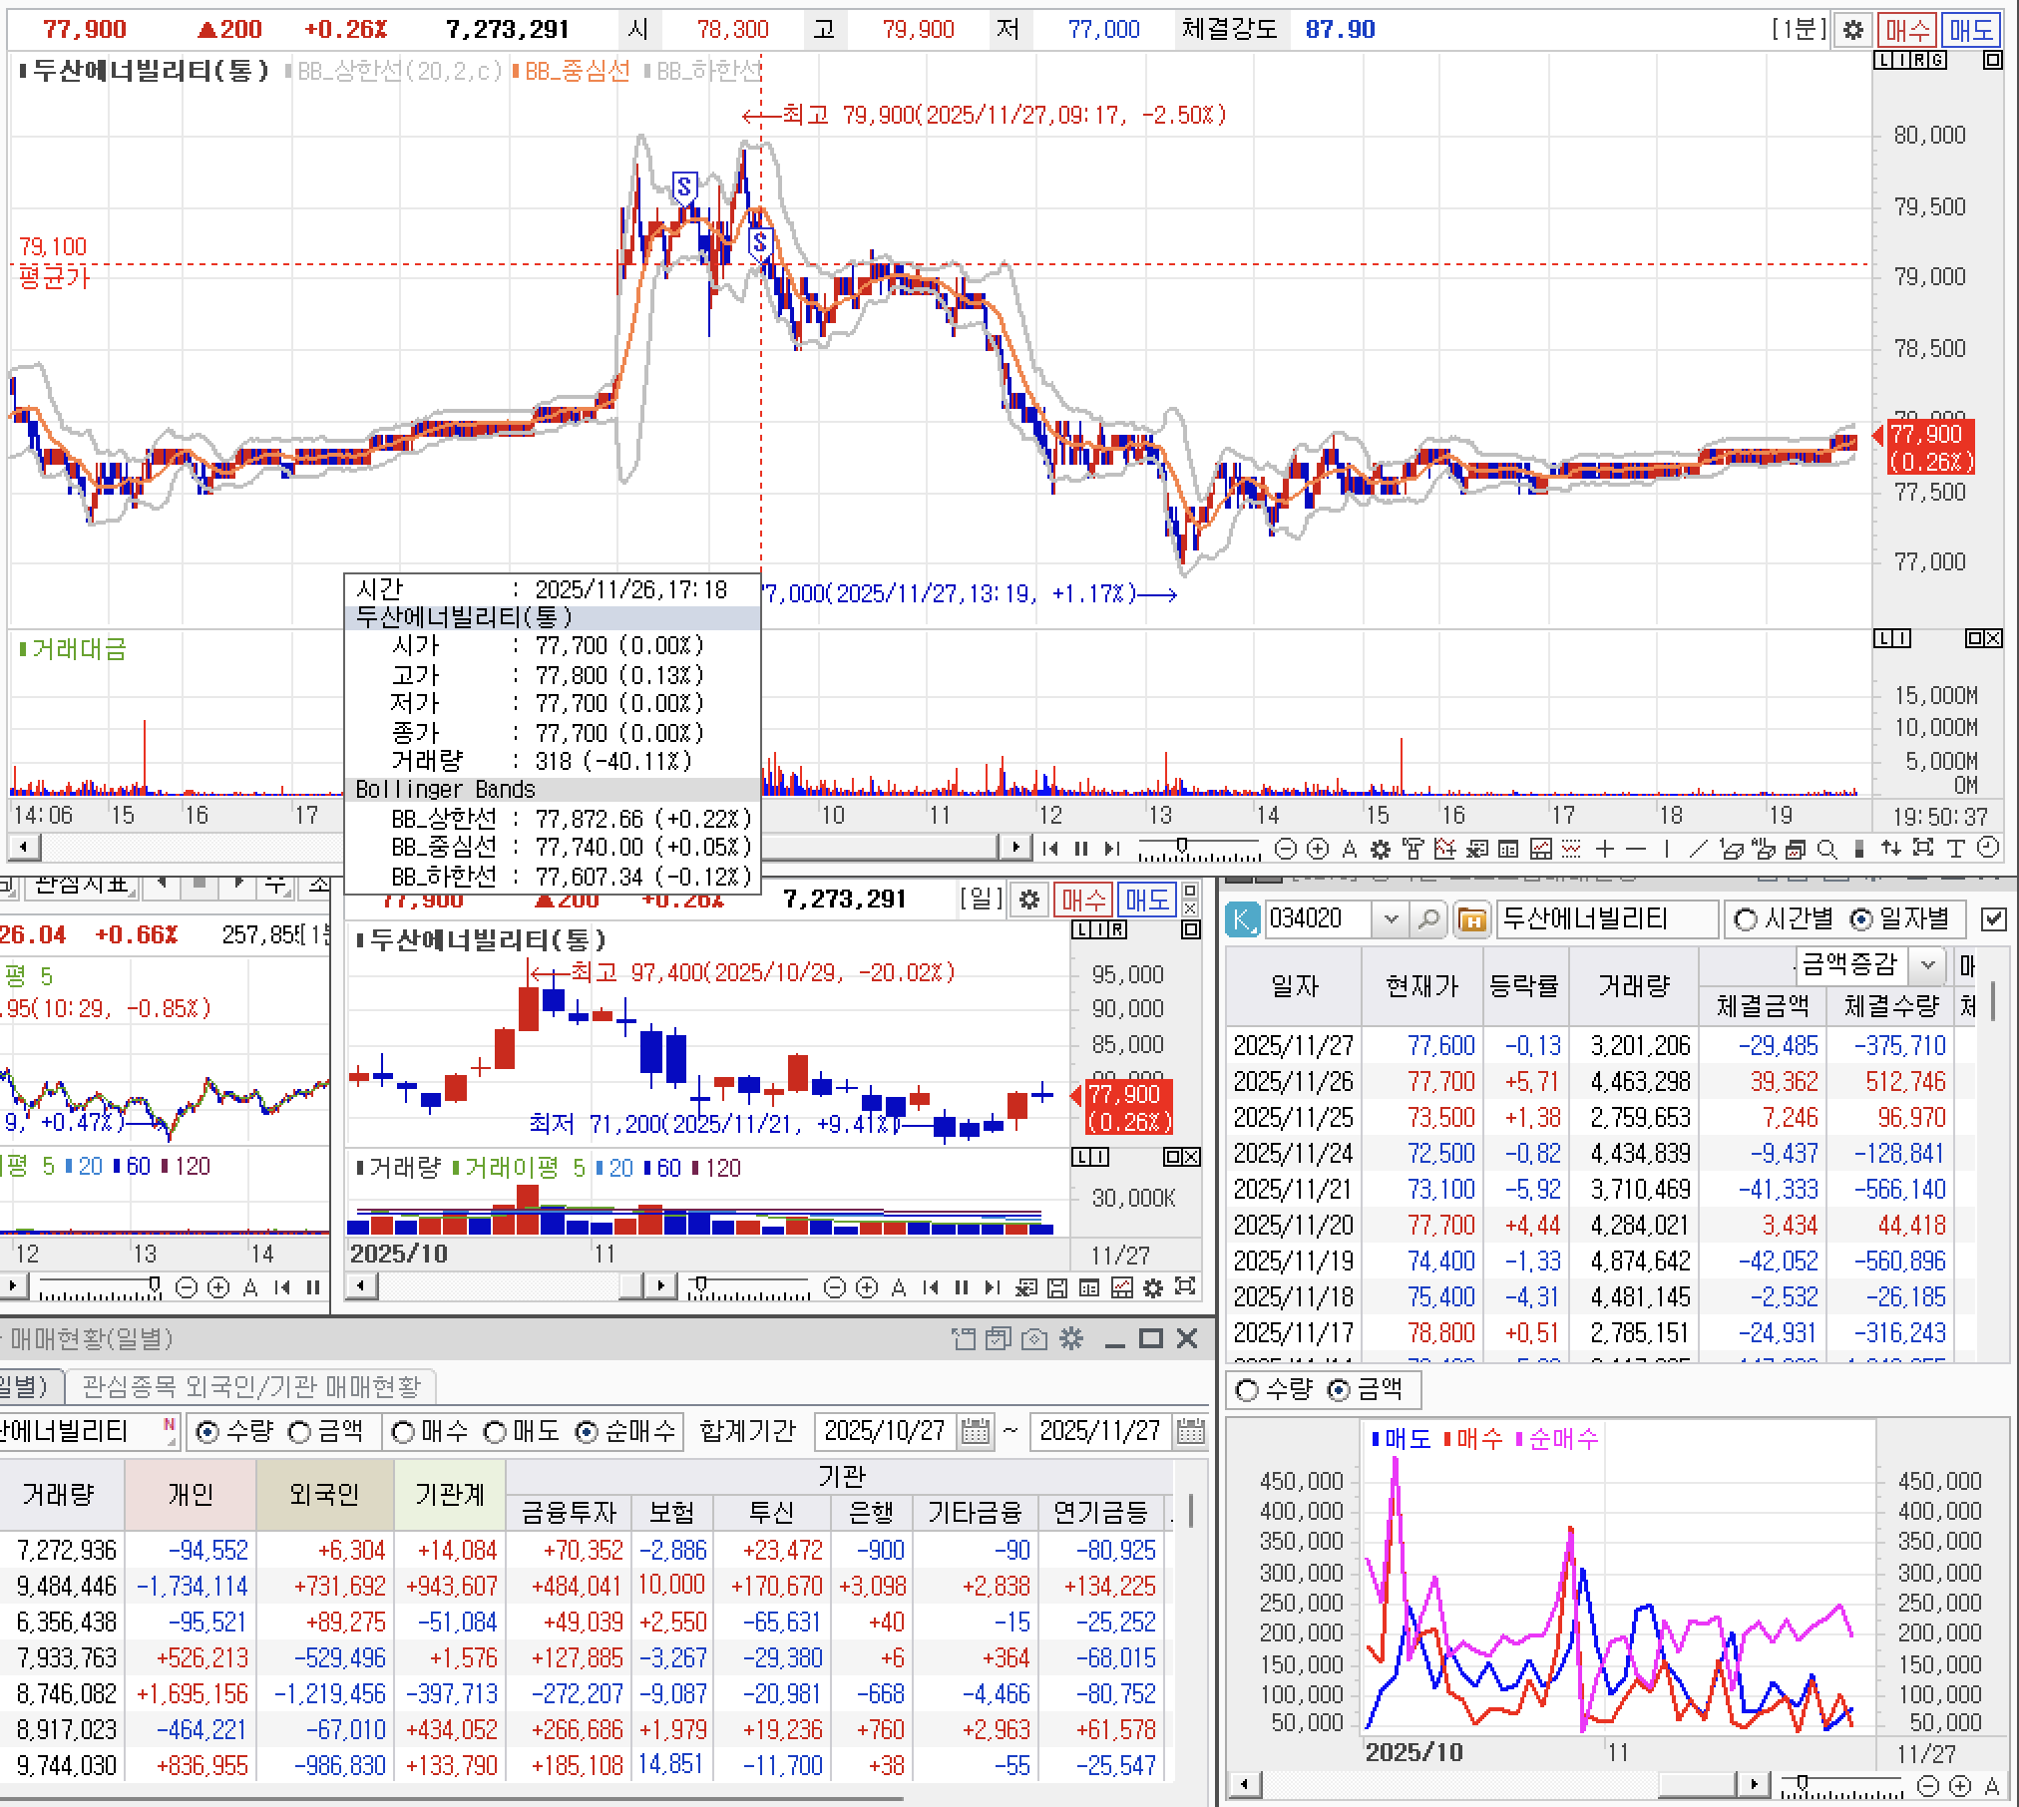Click the zoom-in plus icon on main chart toolbar
The height and width of the screenshot is (1807, 2019).
[1317, 849]
